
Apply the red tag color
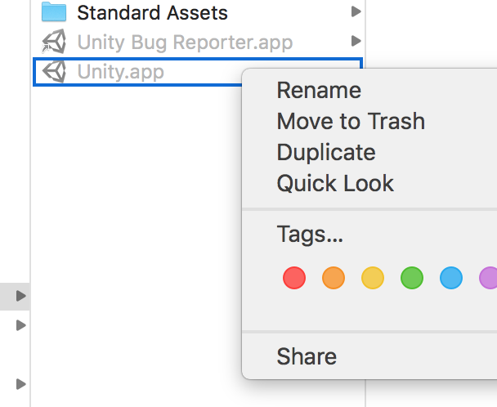294,278
